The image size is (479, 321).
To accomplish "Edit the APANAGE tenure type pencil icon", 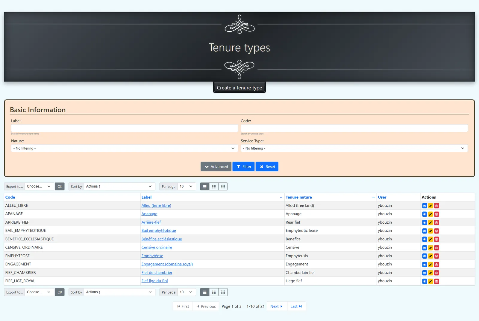I will click(431, 214).
